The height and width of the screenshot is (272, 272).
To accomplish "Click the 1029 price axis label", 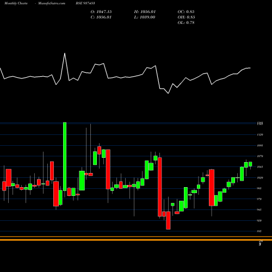I will pos(260,178).
